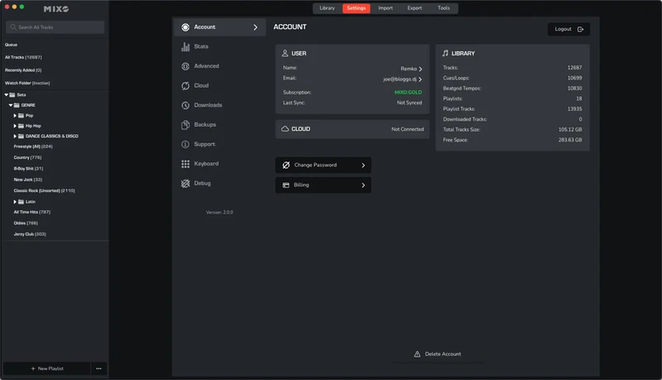Click the Hip Hop folder icon

point(21,126)
